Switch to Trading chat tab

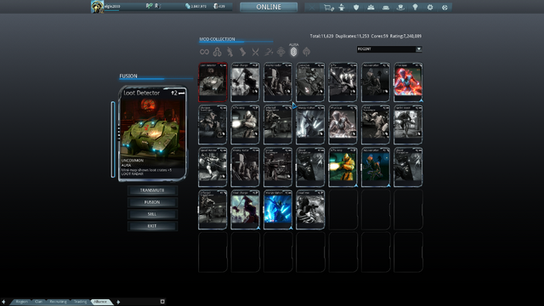[80, 302]
